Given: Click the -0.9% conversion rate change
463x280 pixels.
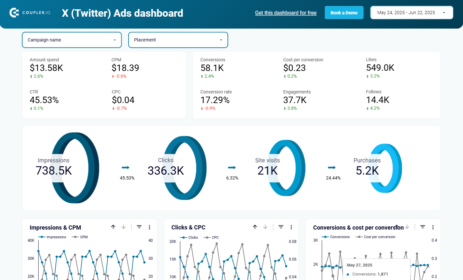Looking at the screenshot, I should pyautogui.click(x=208, y=108).
